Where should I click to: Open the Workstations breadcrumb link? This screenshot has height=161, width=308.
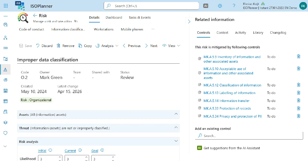click(104, 29)
